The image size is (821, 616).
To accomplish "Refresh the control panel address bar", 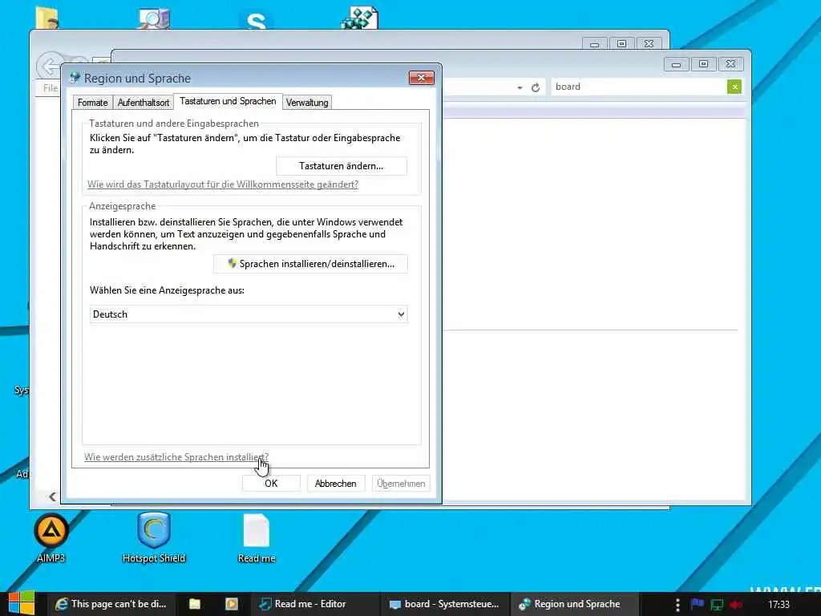I will click(536, 87).
